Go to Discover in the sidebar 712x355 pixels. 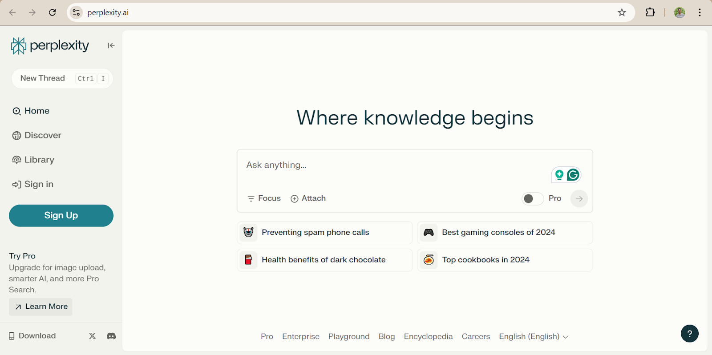pyautogui.click(x=37, y=135)
